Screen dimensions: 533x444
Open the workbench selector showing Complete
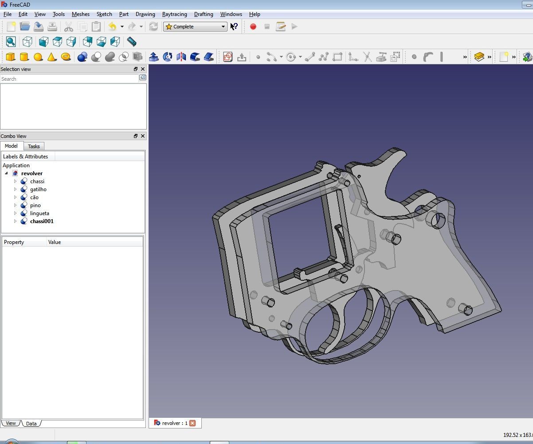tap(195, 27)
